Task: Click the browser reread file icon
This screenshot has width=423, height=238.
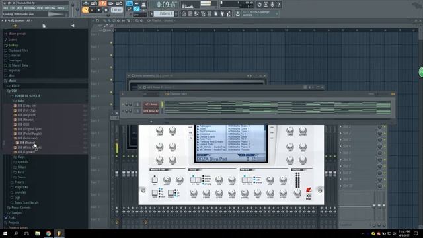Action: point(44,26)
